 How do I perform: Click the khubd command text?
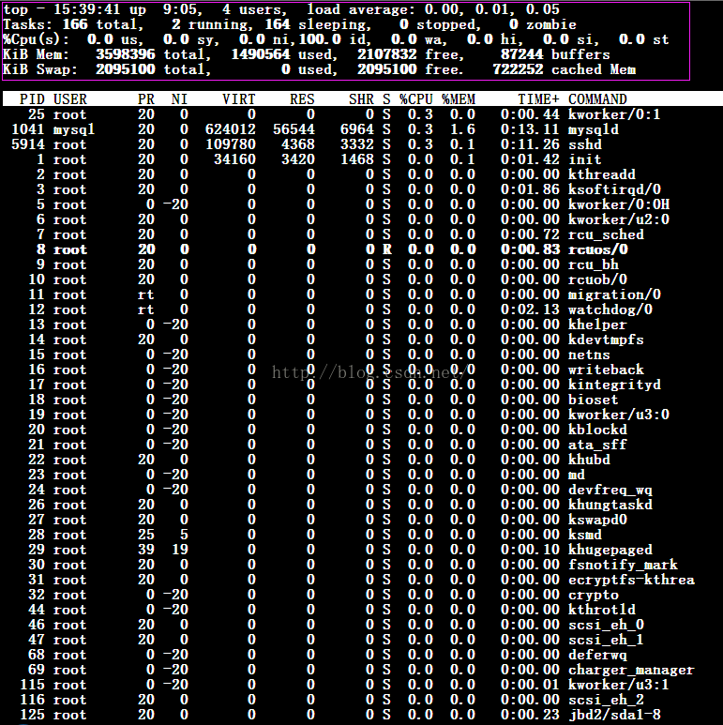(x=589, y=460)
